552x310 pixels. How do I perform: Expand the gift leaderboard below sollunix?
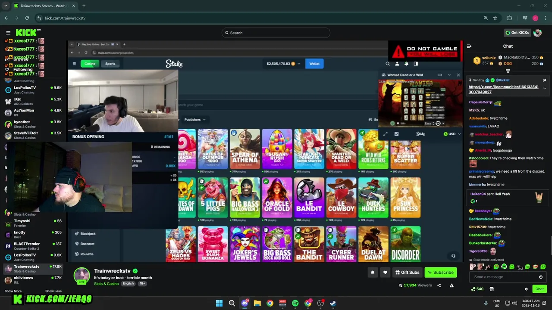(508, 71)
